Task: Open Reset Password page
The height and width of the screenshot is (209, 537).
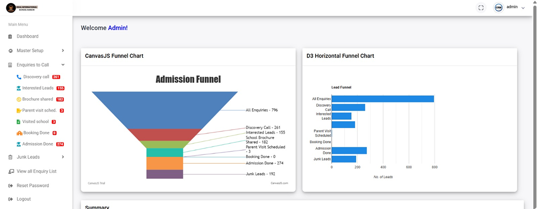Action: 33,185
